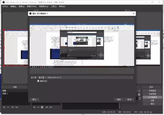This screenshot has height=115, width=164.
Task: Cancel the dialog with 取消
Action: click(x=129, y=99)
